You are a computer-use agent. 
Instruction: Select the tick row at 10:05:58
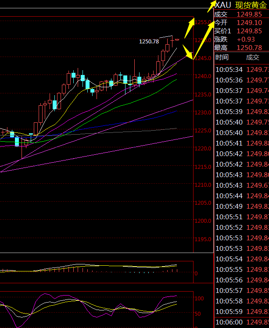coord(242,301)
